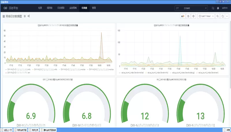Open the Last 1 hour time picker
Image resolution: width=231 pixels, height=132 pixels.
pos(206,16)
